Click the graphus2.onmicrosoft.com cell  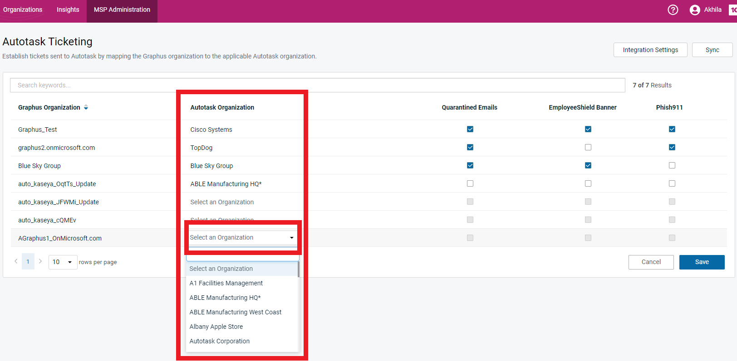(x=57, y=148)
